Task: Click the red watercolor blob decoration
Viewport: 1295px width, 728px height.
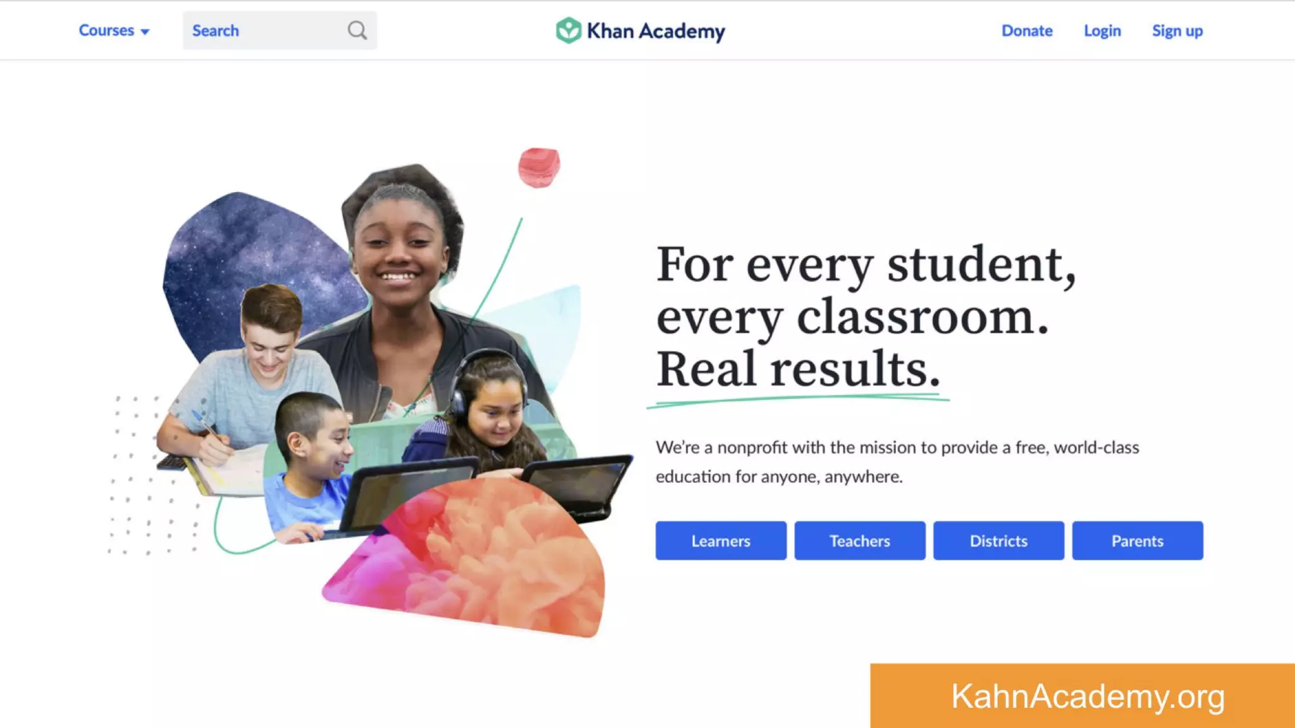Action: (539, 167)
